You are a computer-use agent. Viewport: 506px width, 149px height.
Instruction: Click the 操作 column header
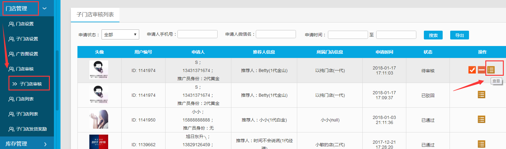coord(482,52)
